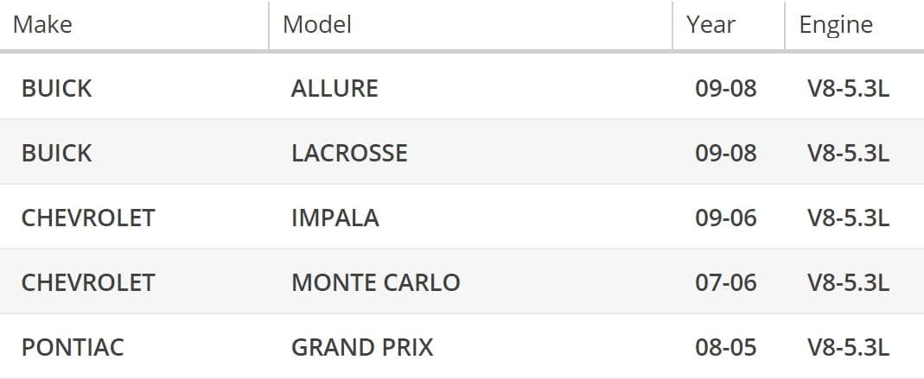Click the Year column header

click(711, 24)
